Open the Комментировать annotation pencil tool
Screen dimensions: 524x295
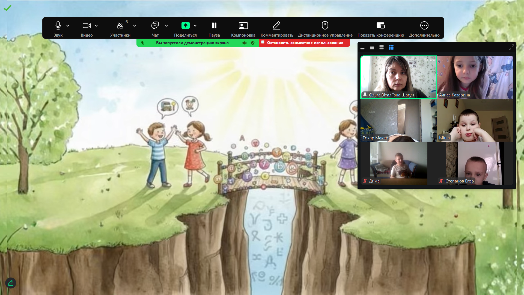[x=277, y=26]
